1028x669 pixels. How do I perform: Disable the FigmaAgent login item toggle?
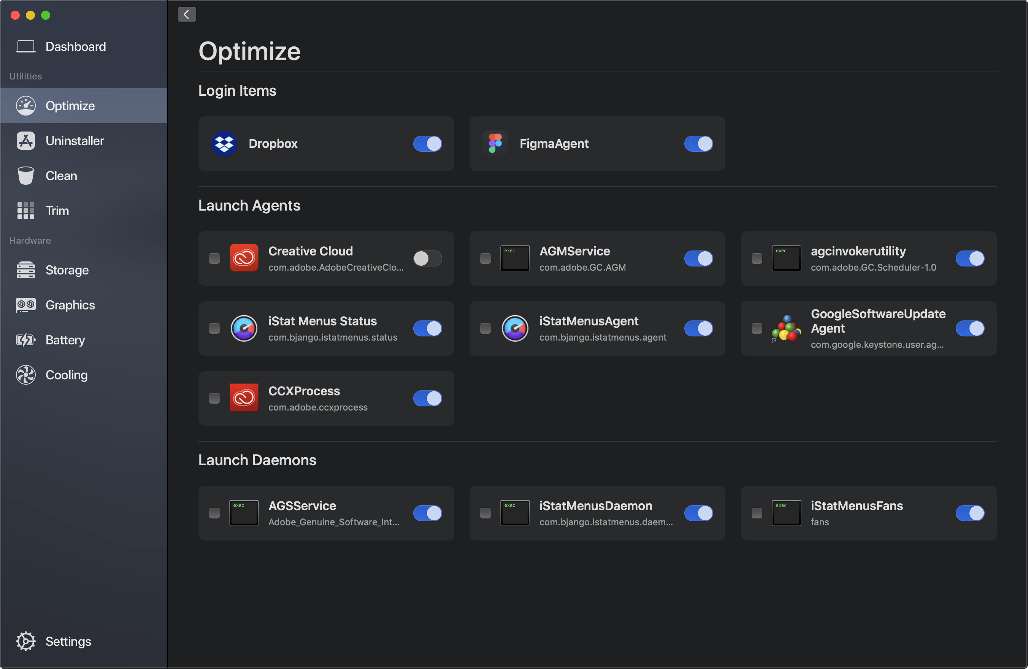[x=698, y=143]
